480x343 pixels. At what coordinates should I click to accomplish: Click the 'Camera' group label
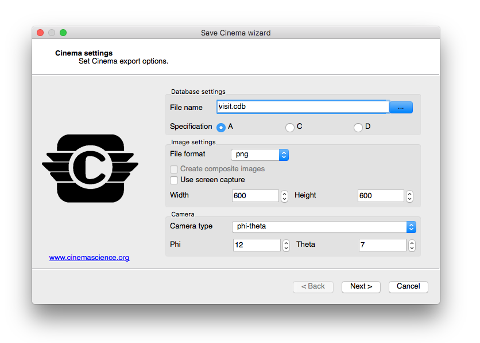click(183, 214)
